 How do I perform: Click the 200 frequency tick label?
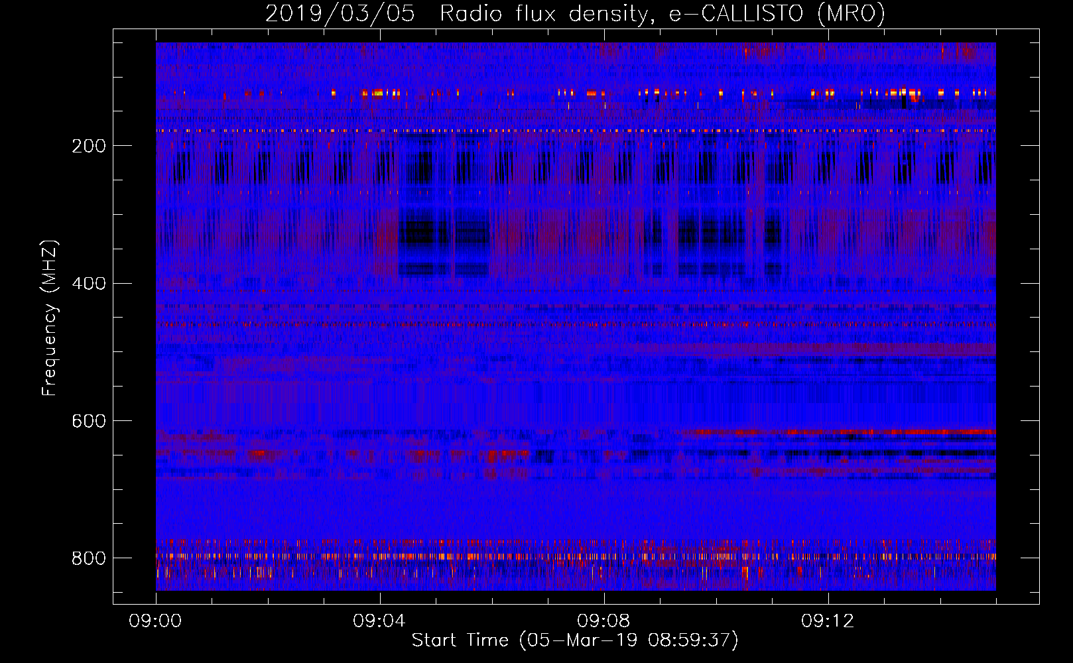(x=89, y=146)
